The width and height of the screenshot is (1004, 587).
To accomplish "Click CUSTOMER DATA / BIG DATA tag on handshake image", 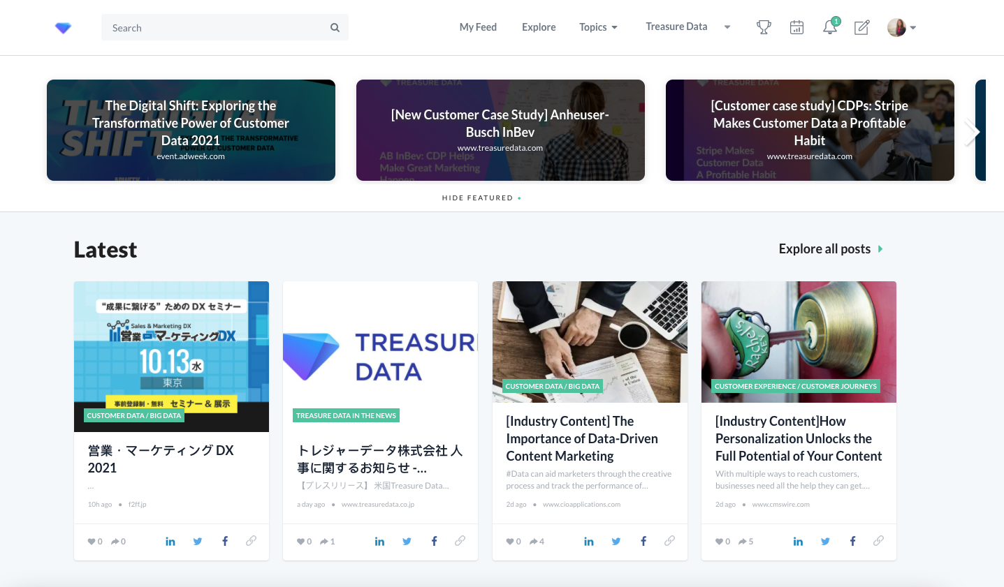I will pos(553,387).
